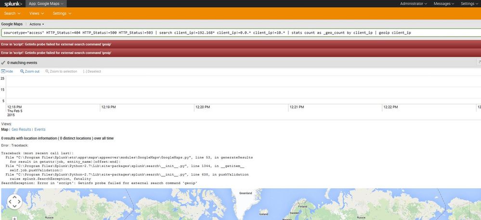The height and width of the screenshot is (220, 481).
Task: Click the Zoom out magnifier icon
Action: (x=23, y=71)
